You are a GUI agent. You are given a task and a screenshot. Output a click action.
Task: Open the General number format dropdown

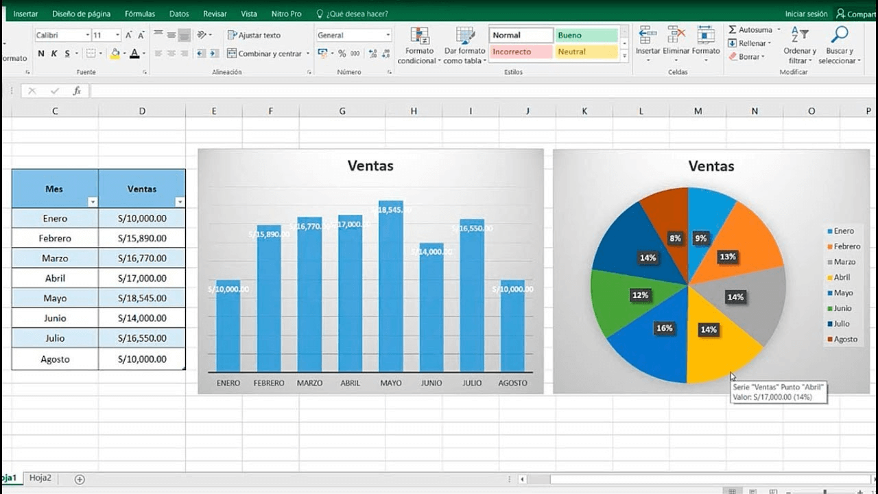pyautogui.click(x=388, y=35)
